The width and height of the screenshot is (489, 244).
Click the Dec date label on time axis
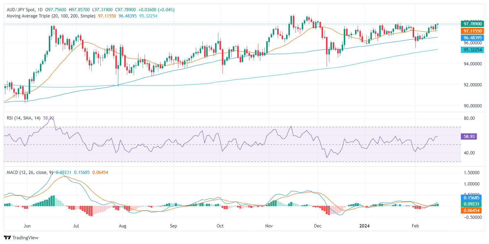point(318,226)
